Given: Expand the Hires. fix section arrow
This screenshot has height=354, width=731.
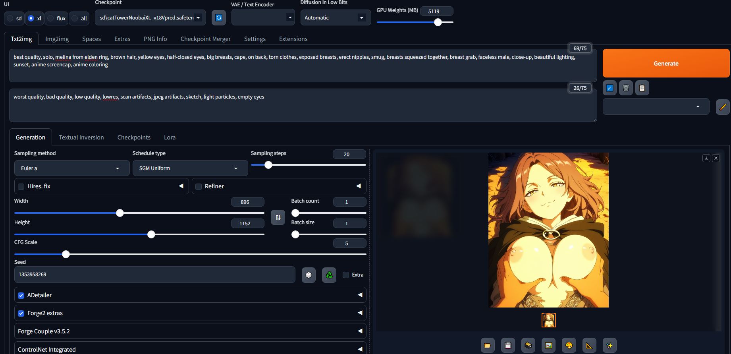Looking at the screenshot, I should (181, 186).
